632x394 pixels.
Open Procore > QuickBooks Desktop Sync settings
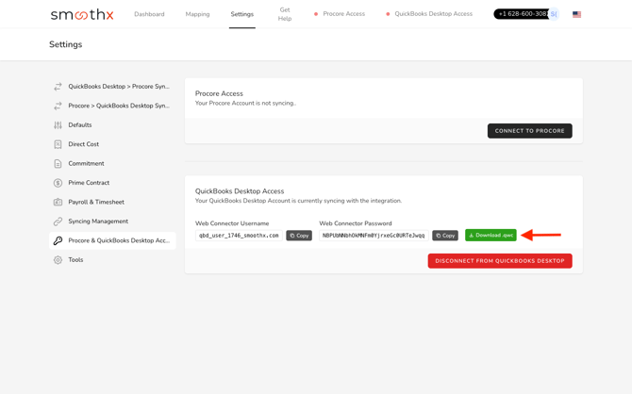[x=118, y=106]
